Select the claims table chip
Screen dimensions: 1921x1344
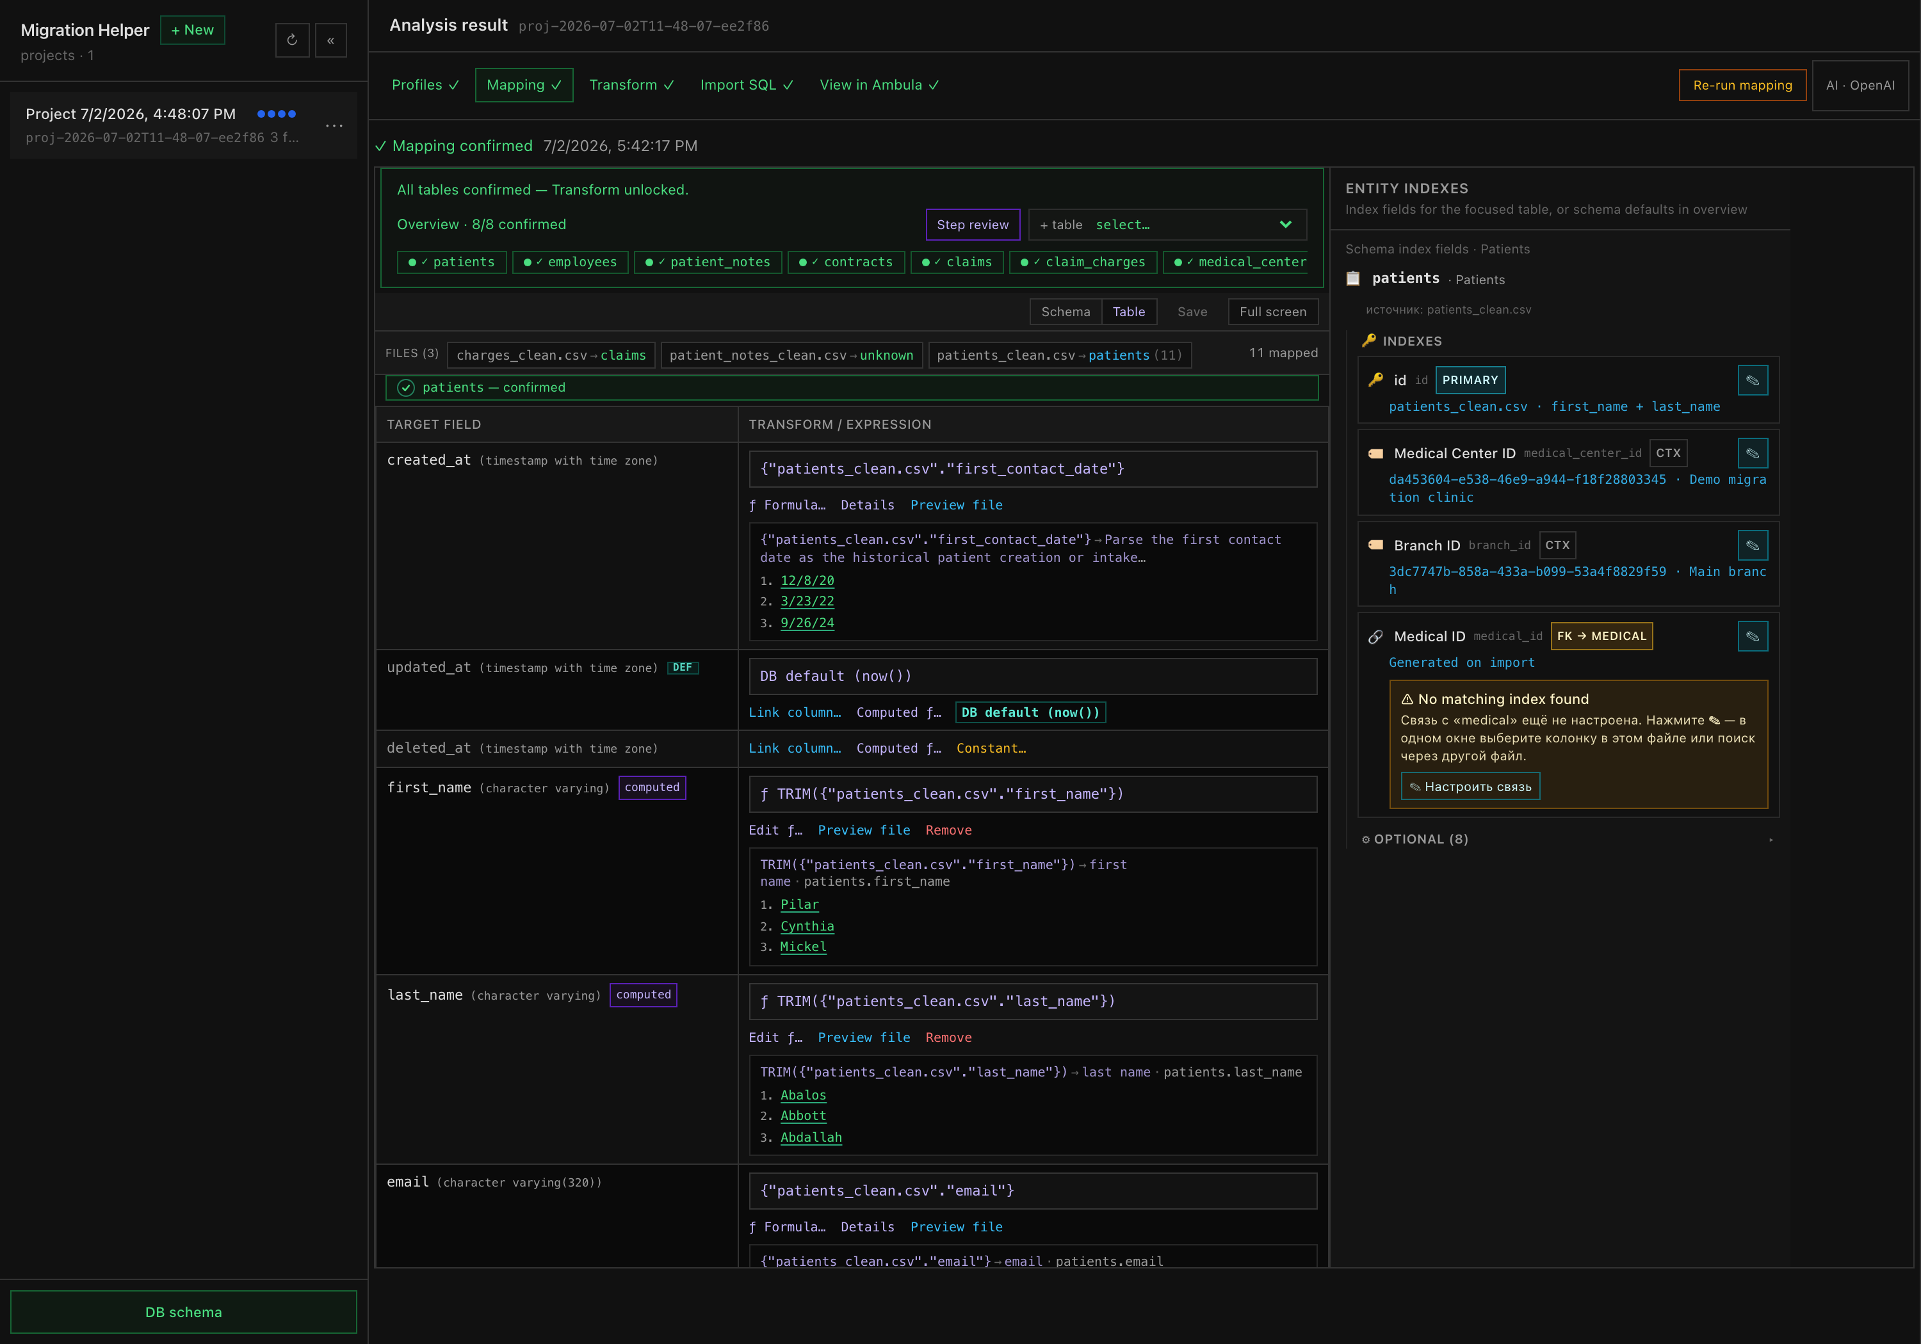(x=957, y=262)
